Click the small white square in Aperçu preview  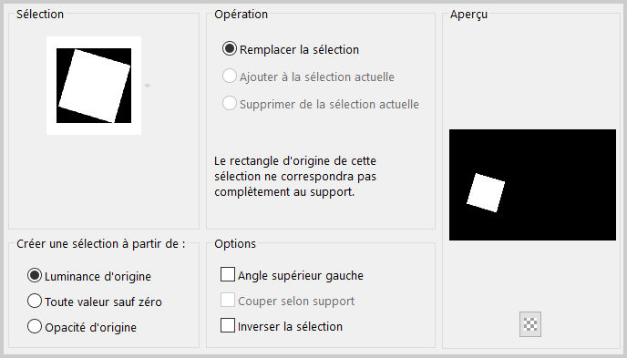point(486,192)
